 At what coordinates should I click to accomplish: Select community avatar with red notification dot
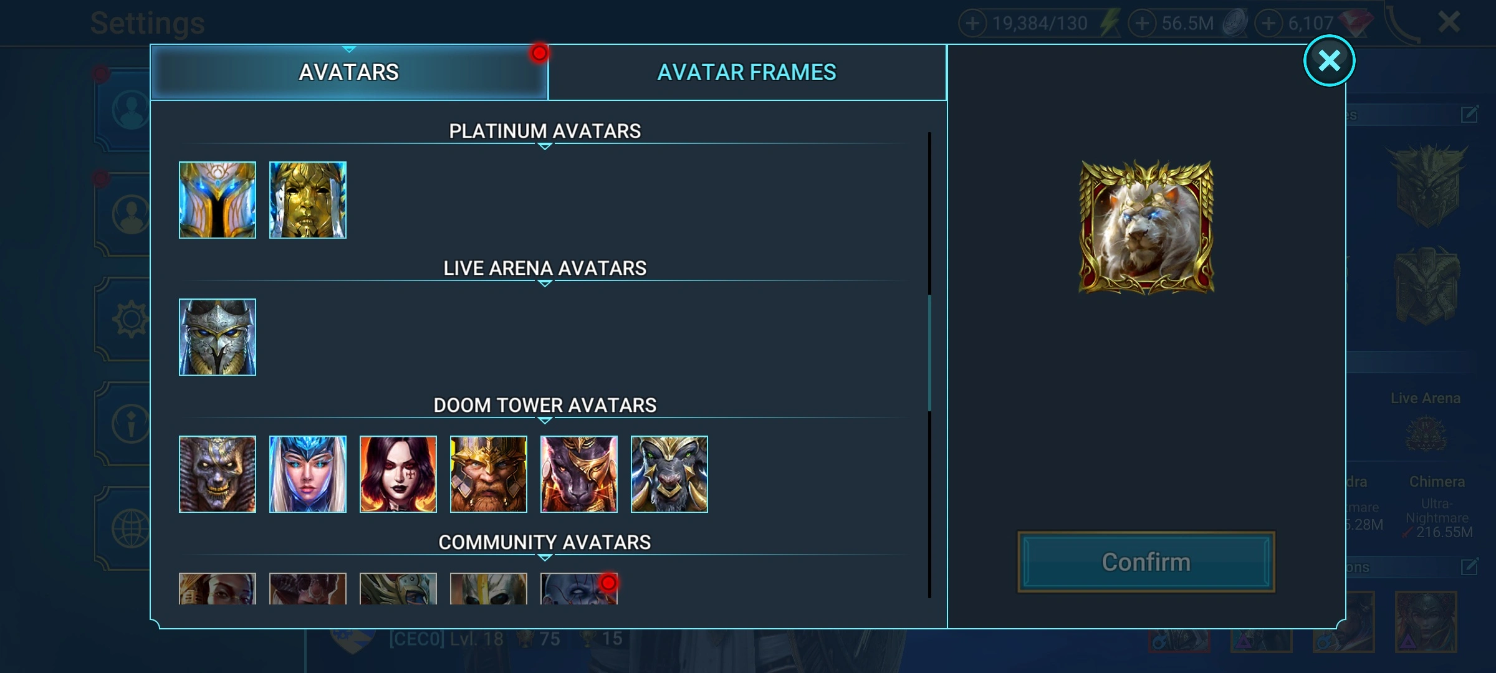[x=579, y=588]
